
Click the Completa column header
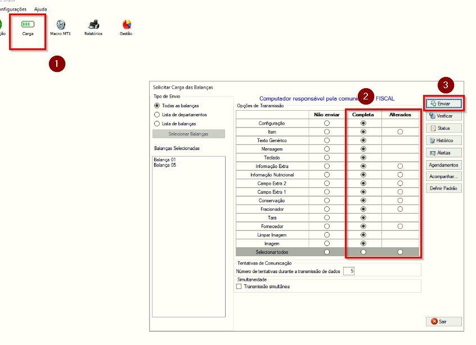[363, 115]
